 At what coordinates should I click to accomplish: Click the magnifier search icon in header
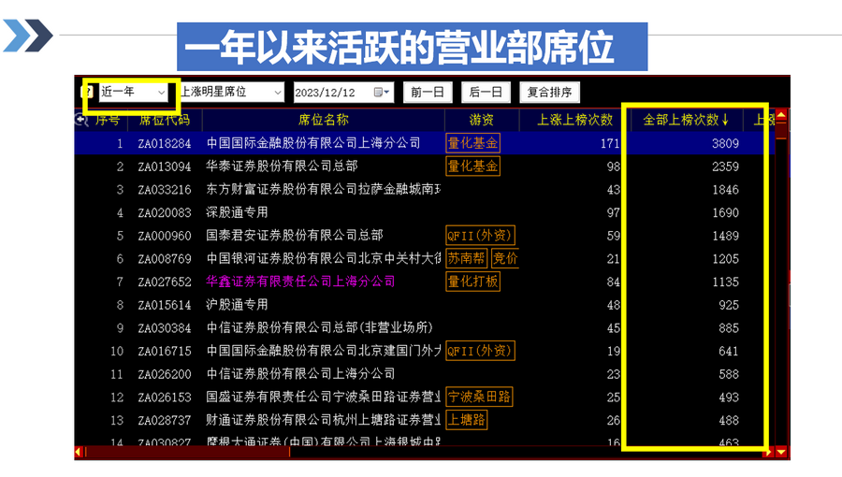tap(81, 120)
